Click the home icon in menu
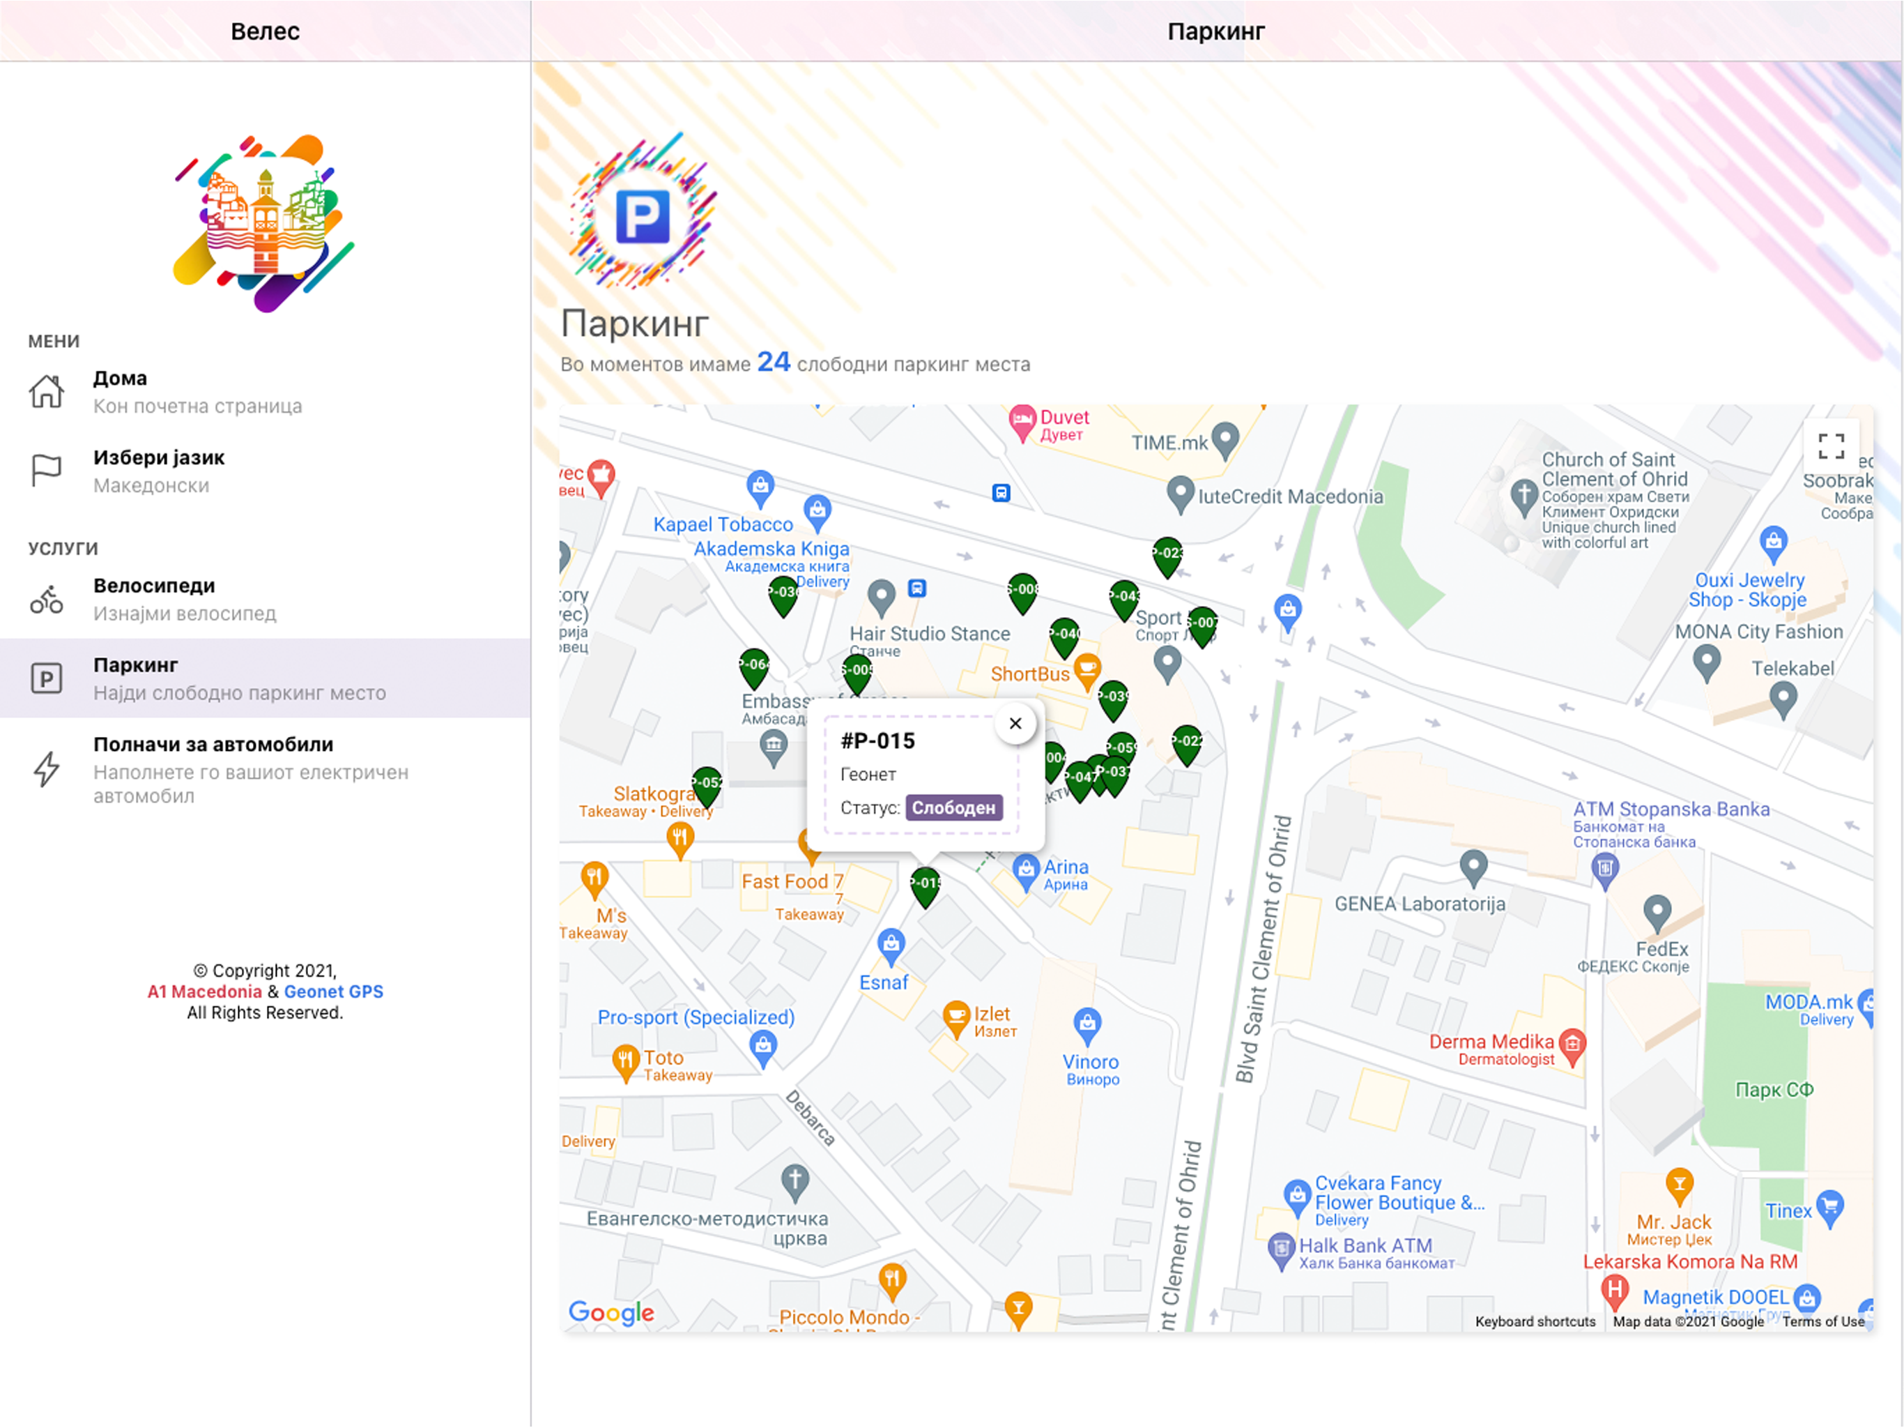Screen dimensions: 1904x1428 click(47, 392)
